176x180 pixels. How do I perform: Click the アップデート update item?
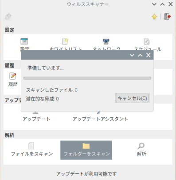point(36,119)
